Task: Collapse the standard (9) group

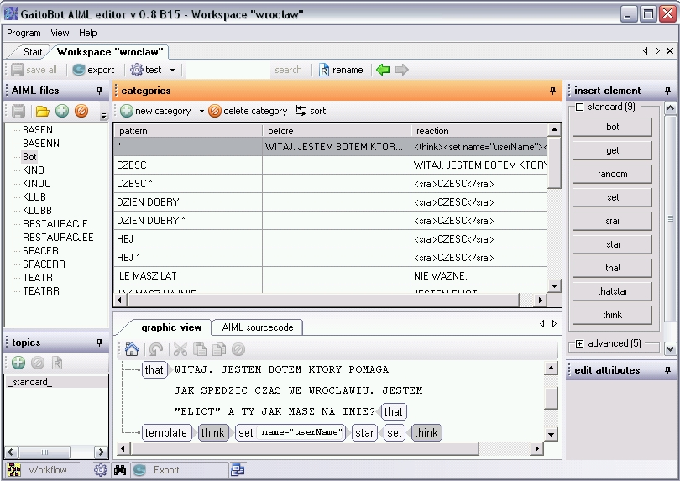Action: click(579, 107)
